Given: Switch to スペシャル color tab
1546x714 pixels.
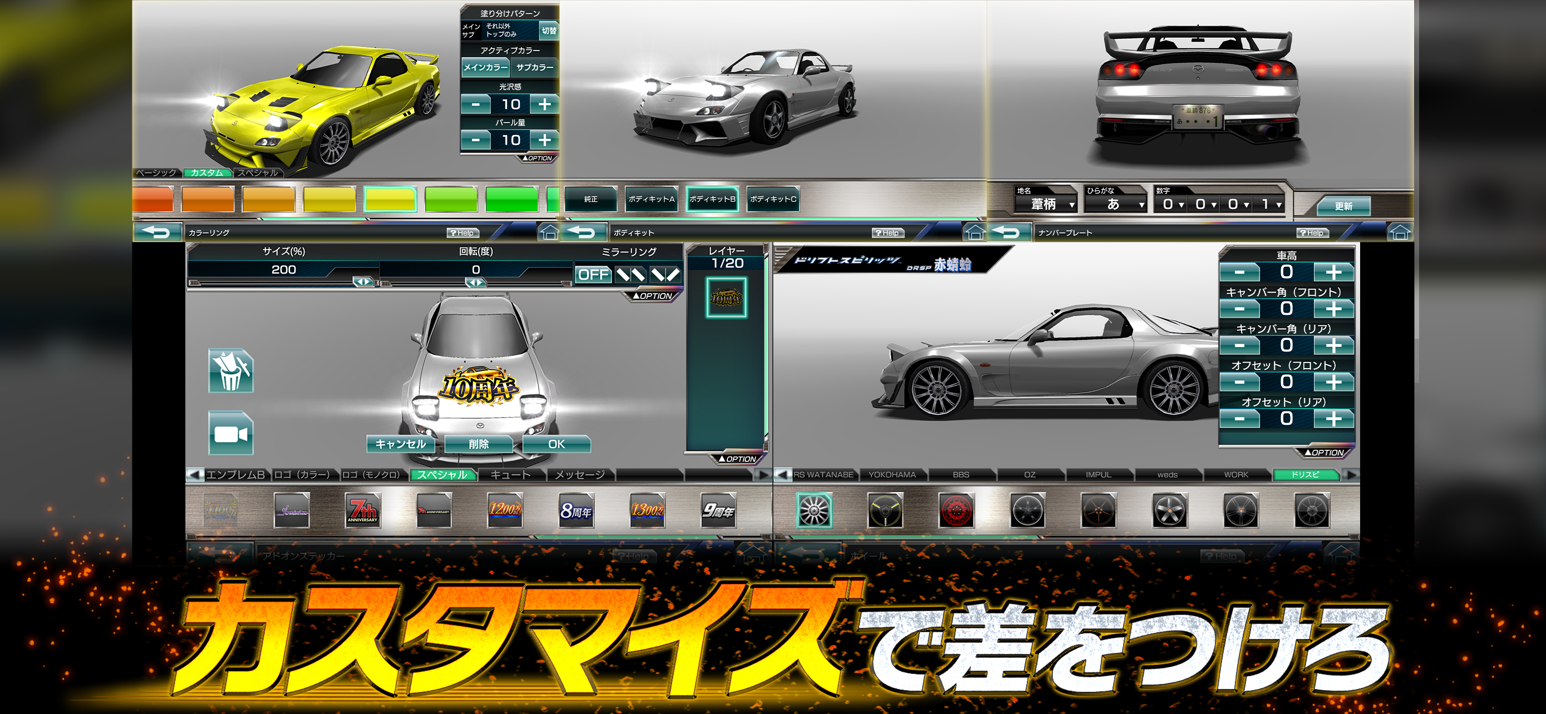Looking at the screenshot, I should (258, 172).
